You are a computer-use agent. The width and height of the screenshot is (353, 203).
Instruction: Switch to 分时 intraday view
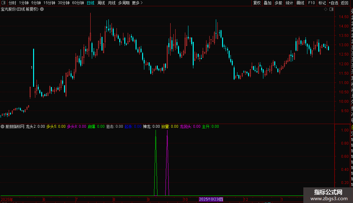click(12, 3)
